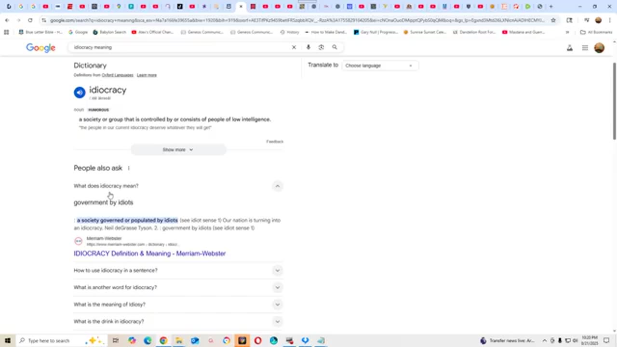Play the idiocracy pronunciation audio
This screenshot has width=617, height=347.
click(80, 92)
